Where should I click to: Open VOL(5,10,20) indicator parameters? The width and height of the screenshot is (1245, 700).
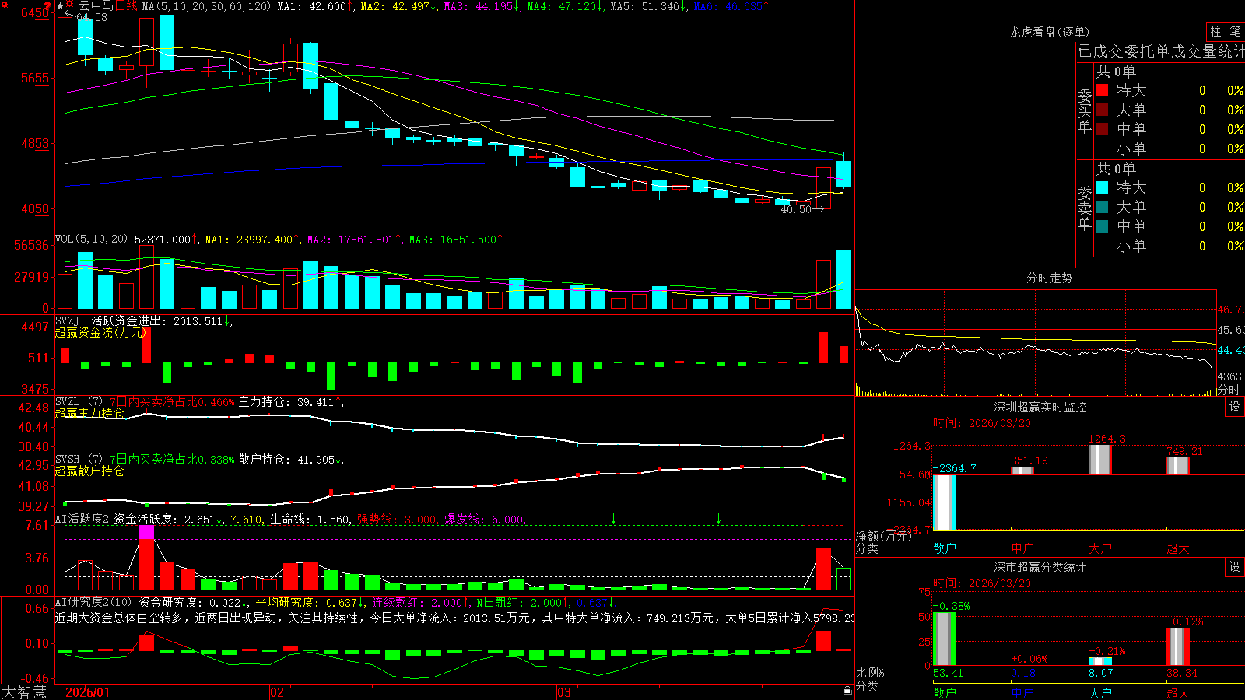pos(91,240)
